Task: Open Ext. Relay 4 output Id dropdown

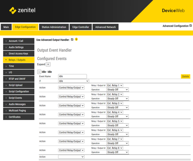Action: point(115,112)
